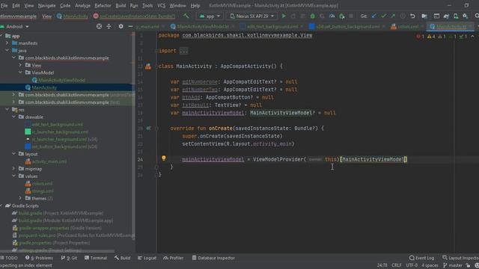Click Select Opened File target icon
The height and width of the screenshot is (269, 479).
coord(99,27)
